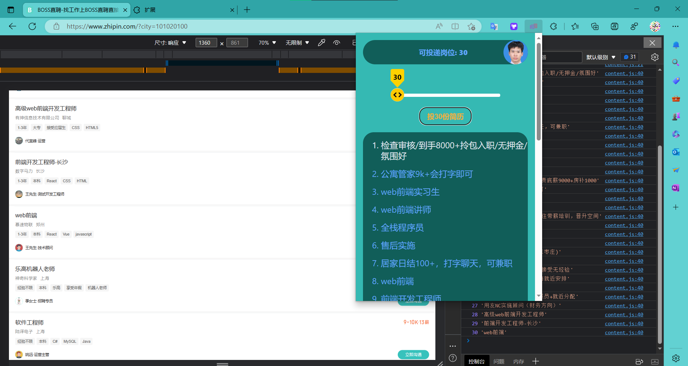Image resolution: width=688 pixels, height=366 pixels.
Task: Open content.js:40 link for 高级web前端开发工程师 log
Action: 624,315
